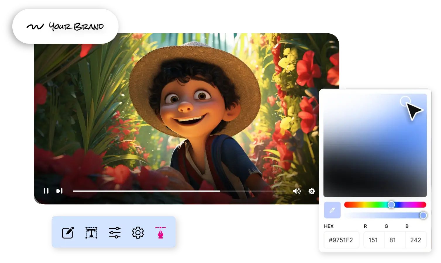Click the Your Brand logo
441x263 pixels.
[x=66, y=26]
